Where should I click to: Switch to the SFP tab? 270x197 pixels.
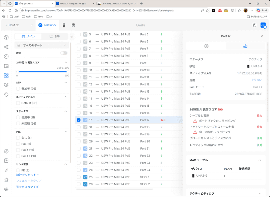pyautogui.click(x=55, y=36)
